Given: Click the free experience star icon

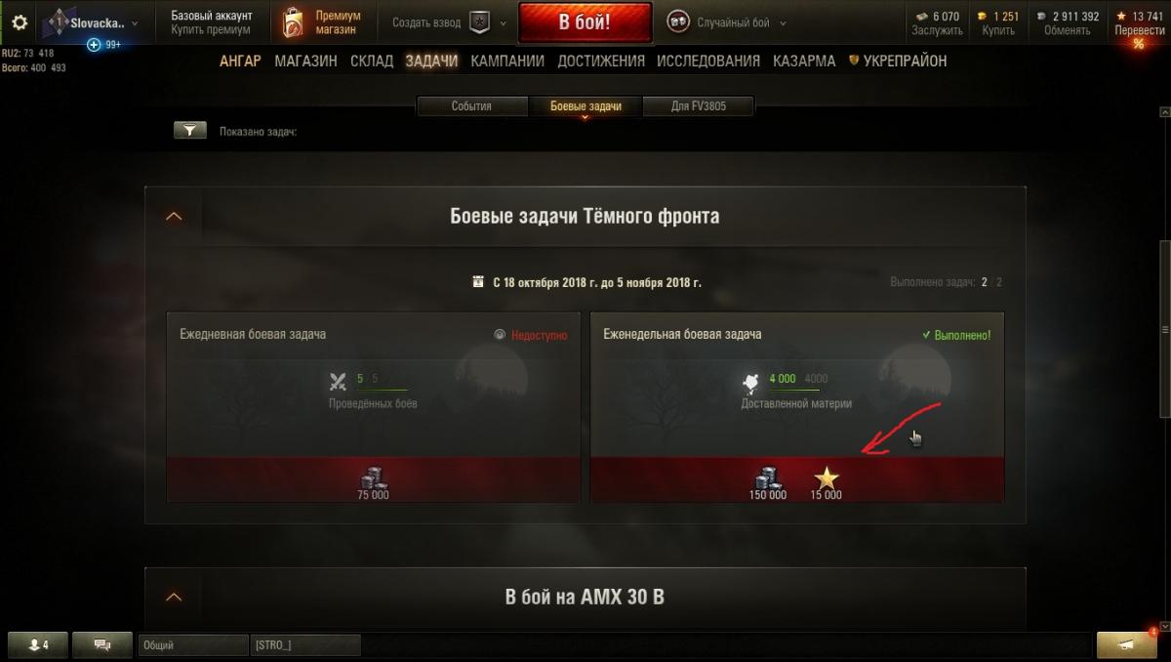Looking at the screenshot, I should tap(1121, 17).
